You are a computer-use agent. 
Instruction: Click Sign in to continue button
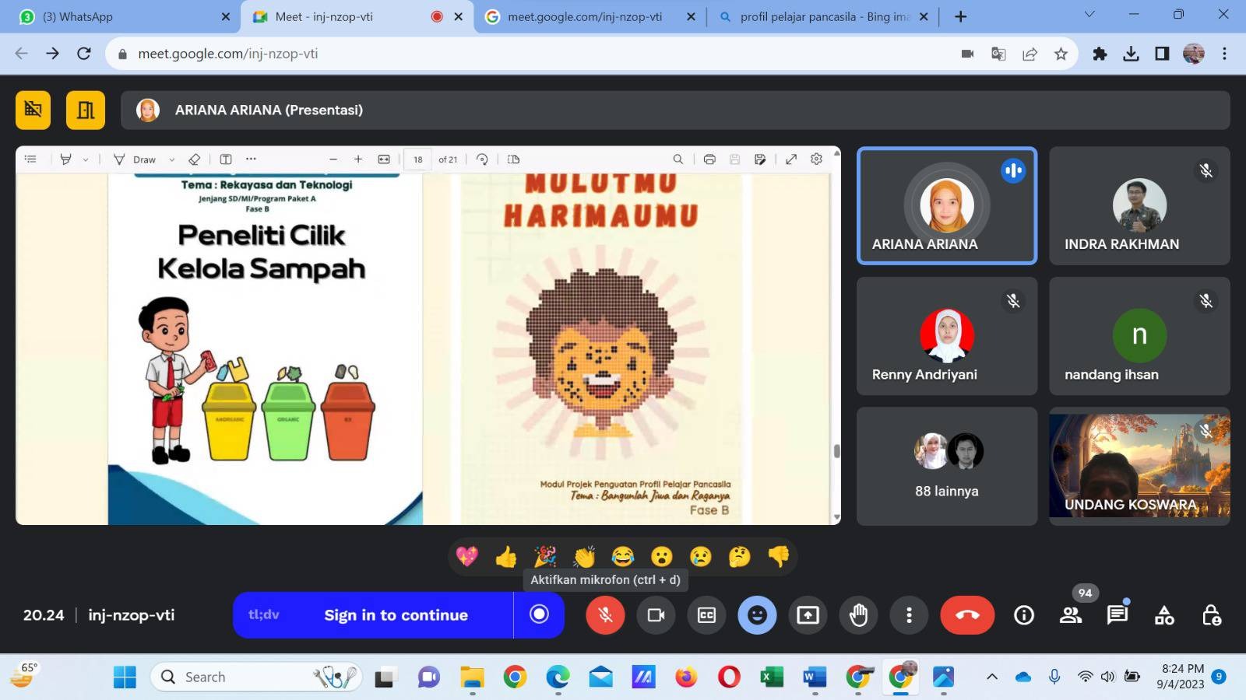[x=396, y=615]
